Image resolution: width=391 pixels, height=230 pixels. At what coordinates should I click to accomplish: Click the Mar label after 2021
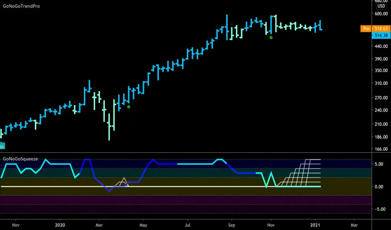354,225
